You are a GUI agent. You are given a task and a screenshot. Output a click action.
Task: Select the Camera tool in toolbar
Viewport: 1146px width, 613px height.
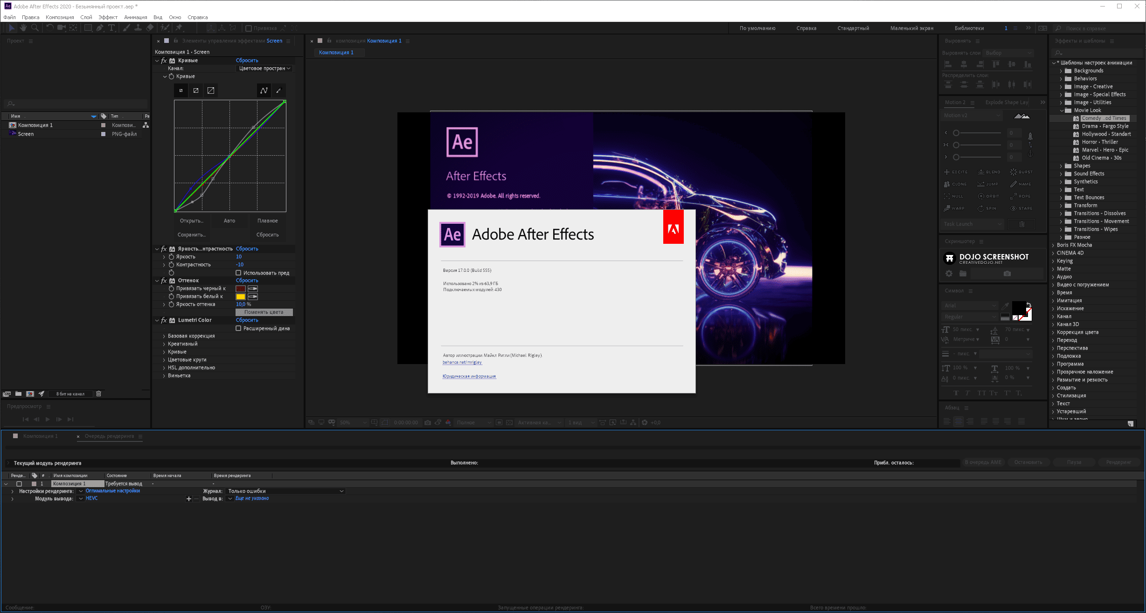[61, 28]
